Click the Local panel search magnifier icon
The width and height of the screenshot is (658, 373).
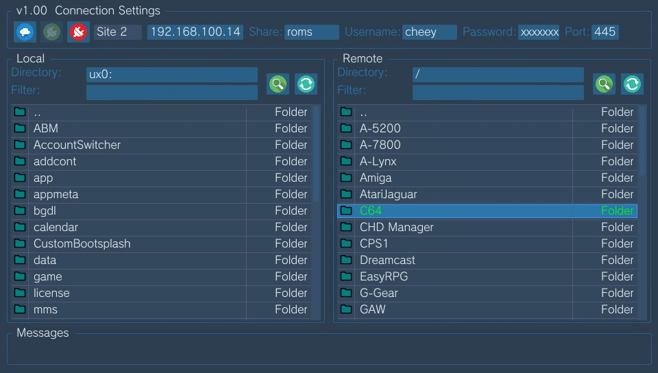point(278,84)
